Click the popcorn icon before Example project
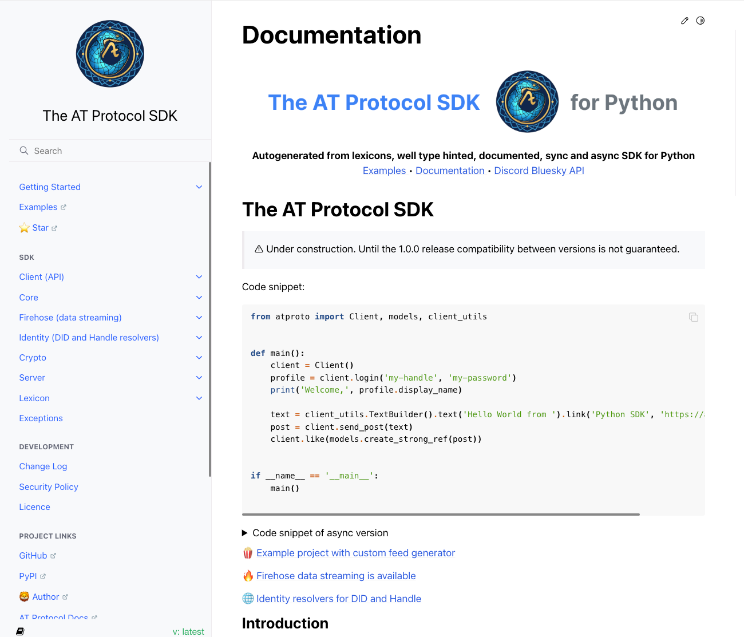This screenshot has width=744, height=637. (248, 553)
